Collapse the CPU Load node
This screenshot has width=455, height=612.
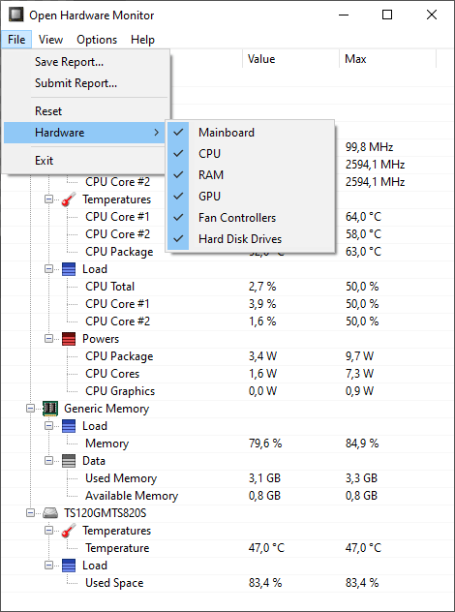tap(48, 269)
